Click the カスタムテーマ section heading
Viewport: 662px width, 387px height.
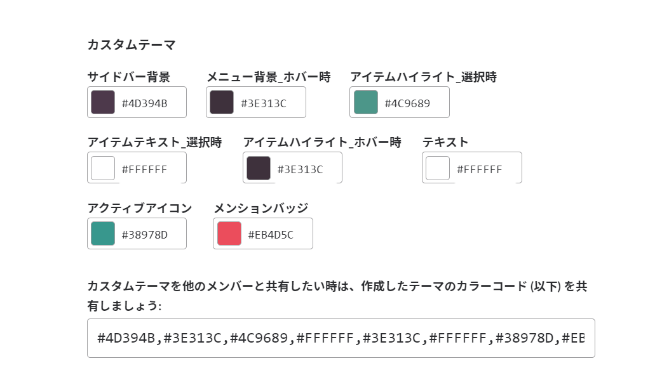132,44
